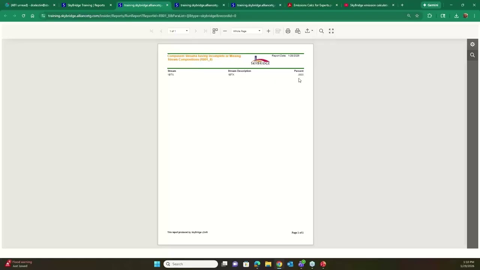Click the SkyBridge logo in report
The width and height of the screenshot is (480, 270).
pyautogui.click(x=260, y=60)
